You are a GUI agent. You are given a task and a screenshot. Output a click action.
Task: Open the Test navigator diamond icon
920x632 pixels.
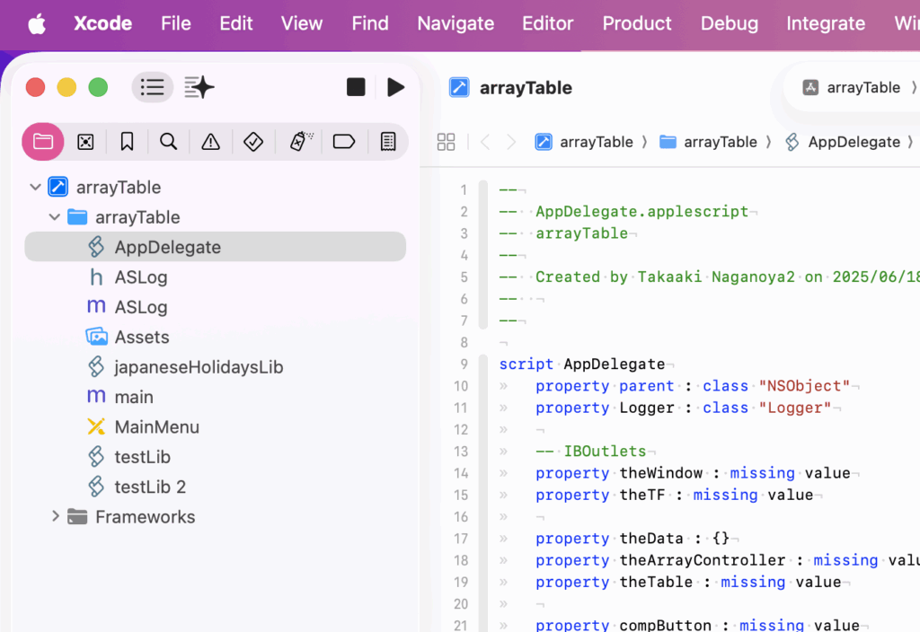[253, 142]
